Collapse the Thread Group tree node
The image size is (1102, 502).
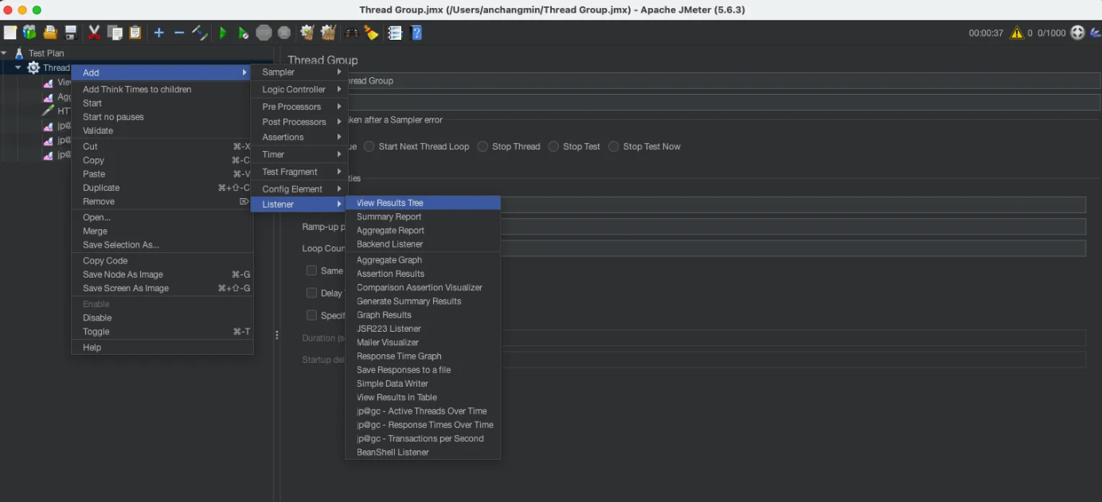pos(18,68)
